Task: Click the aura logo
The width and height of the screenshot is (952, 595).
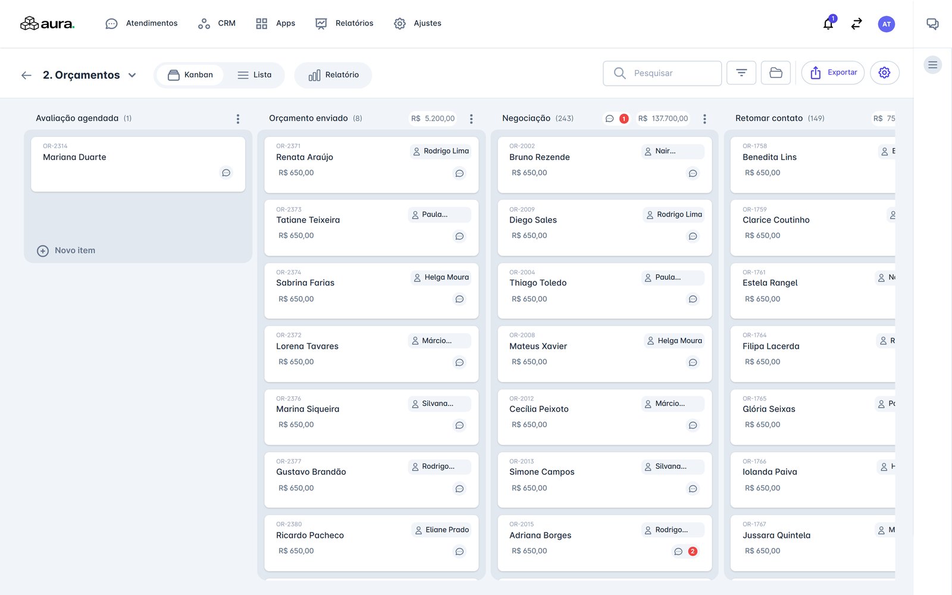Action: pyautogui.click(x=48, y=24)
